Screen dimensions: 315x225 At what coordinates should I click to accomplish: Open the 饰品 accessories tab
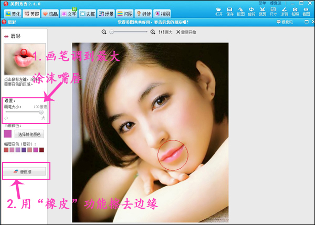pyautogui.click(x=50, y=13)
